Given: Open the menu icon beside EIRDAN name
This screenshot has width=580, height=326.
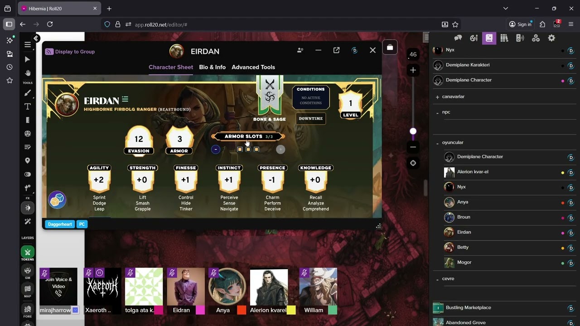Looking at the screenshot, I should click(125, 99).
